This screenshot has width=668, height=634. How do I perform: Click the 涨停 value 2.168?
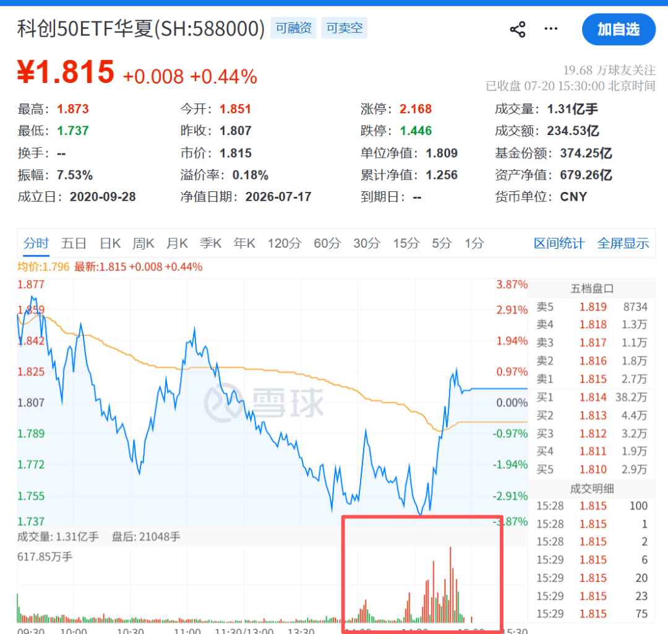point(416,109)
